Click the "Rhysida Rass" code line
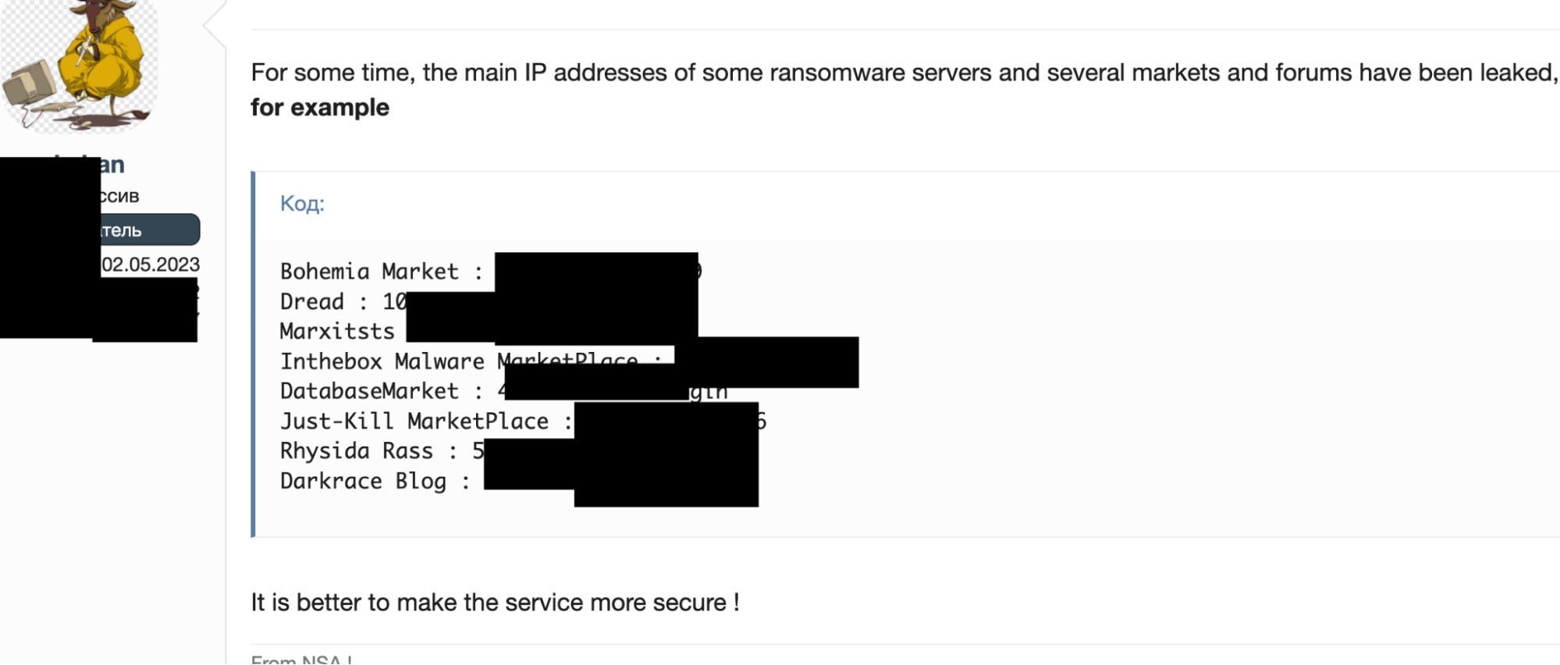 pos(356,451)
